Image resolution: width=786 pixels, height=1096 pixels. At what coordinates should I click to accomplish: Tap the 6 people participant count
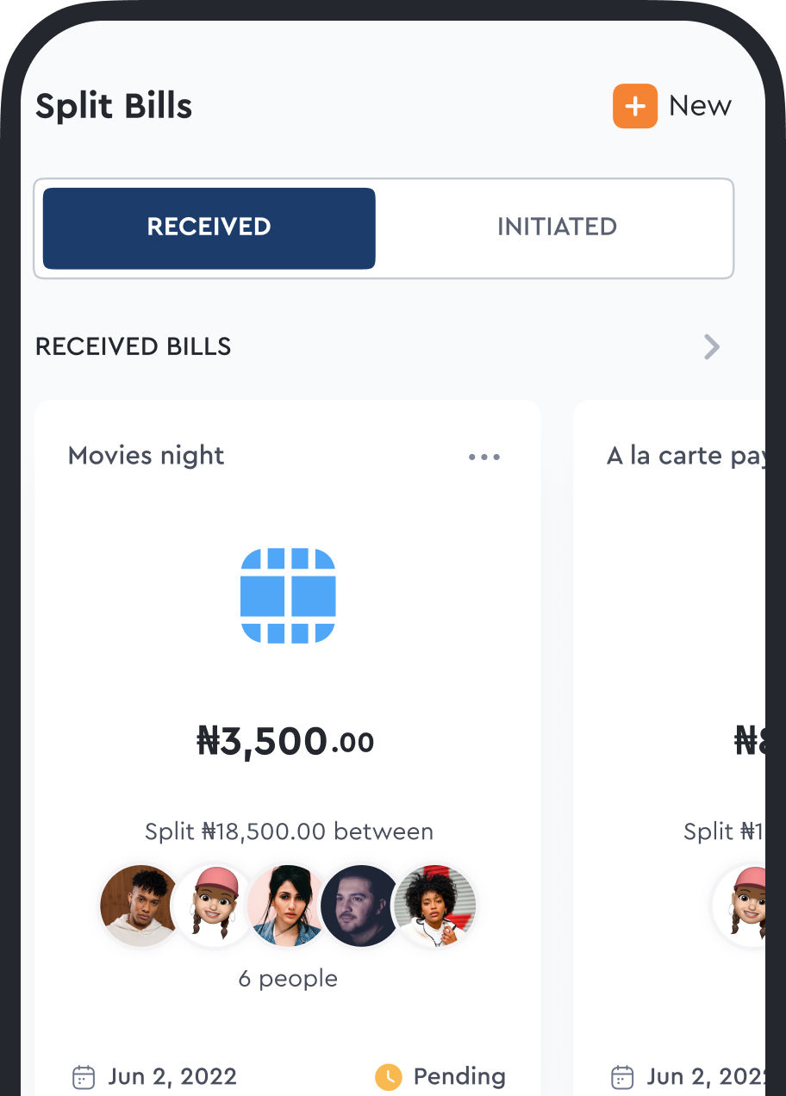(288, 979)
